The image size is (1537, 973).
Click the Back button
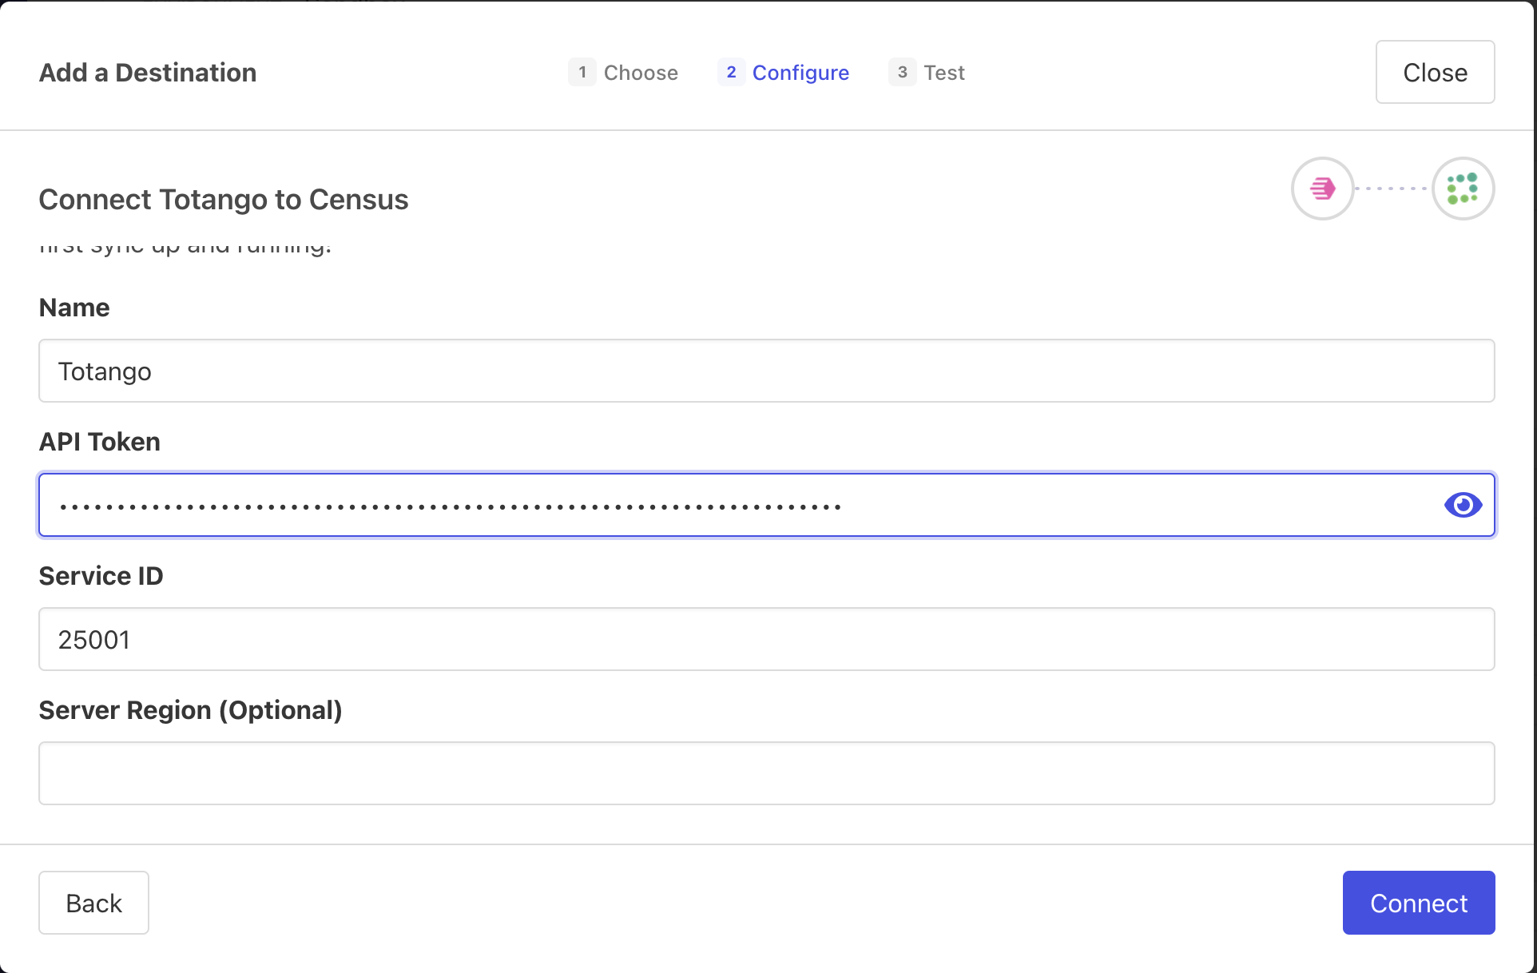(93, 903)
